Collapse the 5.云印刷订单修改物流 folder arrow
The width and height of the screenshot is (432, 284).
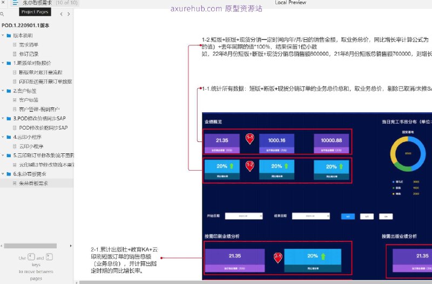click(x=3, y=155)
